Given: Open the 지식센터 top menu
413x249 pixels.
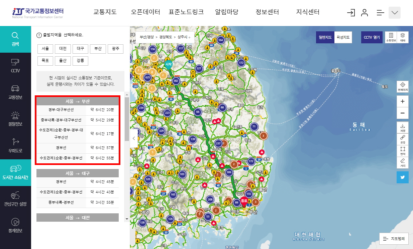Looking at the screenshot, I should point(308,12).
